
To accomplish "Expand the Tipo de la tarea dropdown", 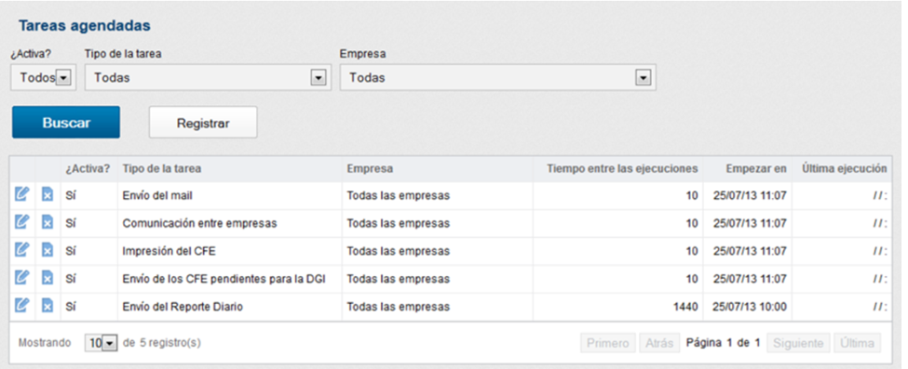I will [209, 77].
